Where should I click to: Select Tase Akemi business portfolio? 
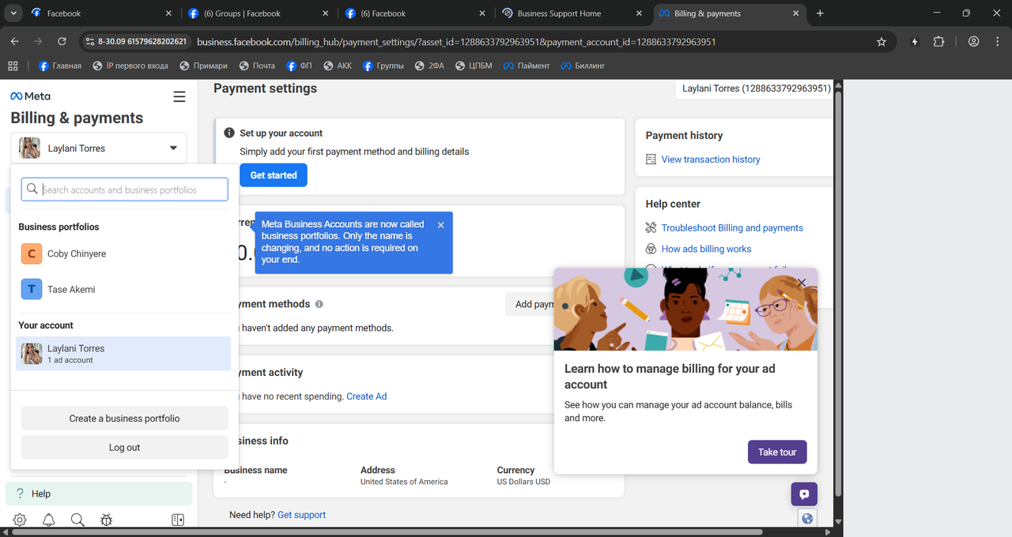(x=124, y=289)
